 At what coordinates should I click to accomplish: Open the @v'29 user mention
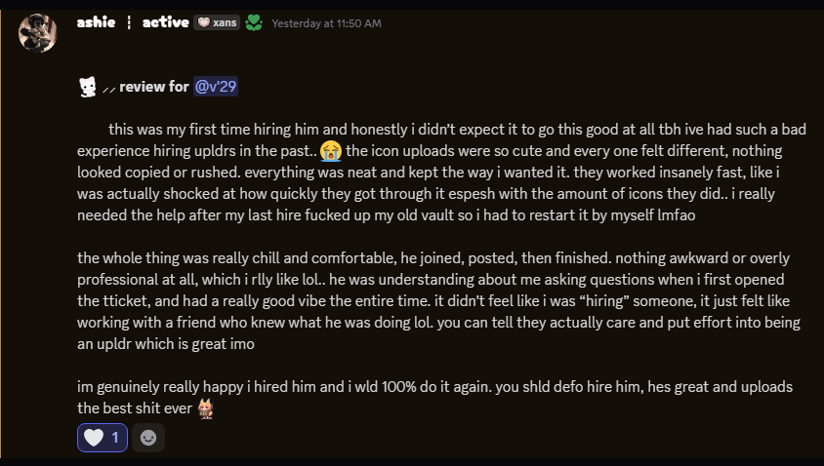pyautogui.click(x=216, y=87)
